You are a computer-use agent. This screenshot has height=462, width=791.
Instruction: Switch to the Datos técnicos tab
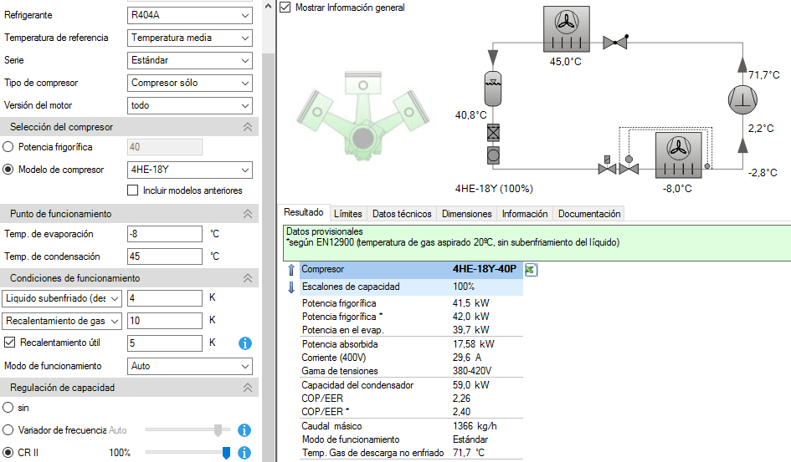[x=402, y=214]
